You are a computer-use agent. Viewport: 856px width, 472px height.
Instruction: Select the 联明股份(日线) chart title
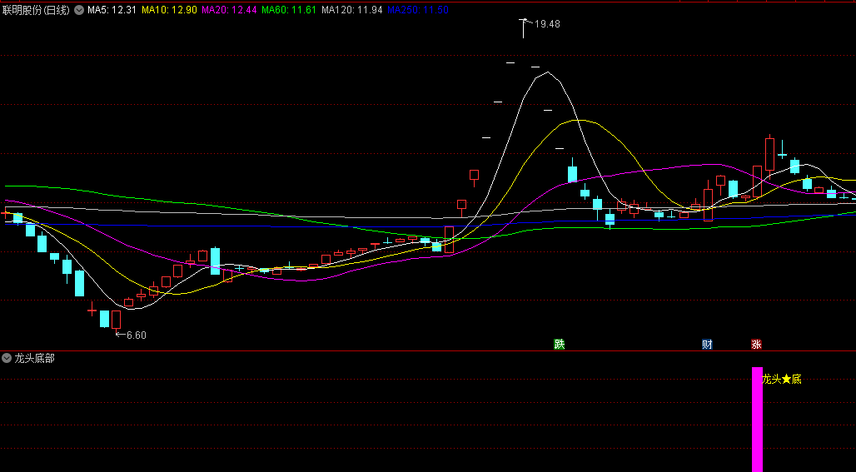[36, 10]
